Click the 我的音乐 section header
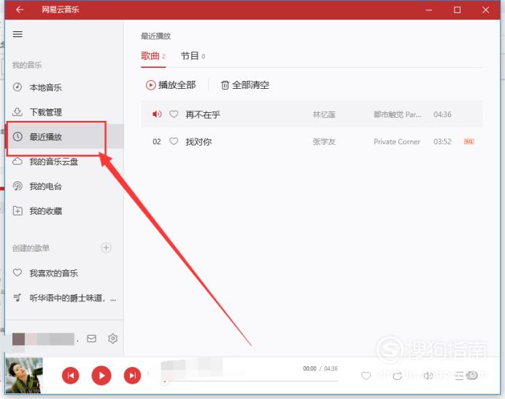Screen dimensions: 505x399 pyautogui.click(x=27, y=65)
